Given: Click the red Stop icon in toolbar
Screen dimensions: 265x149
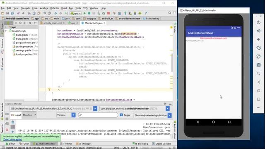Looking at the screenshot, I should tap(108, 13).
